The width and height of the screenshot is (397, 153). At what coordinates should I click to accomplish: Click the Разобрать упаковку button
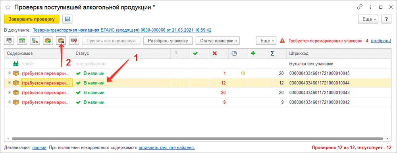click(x=168, y=41)
